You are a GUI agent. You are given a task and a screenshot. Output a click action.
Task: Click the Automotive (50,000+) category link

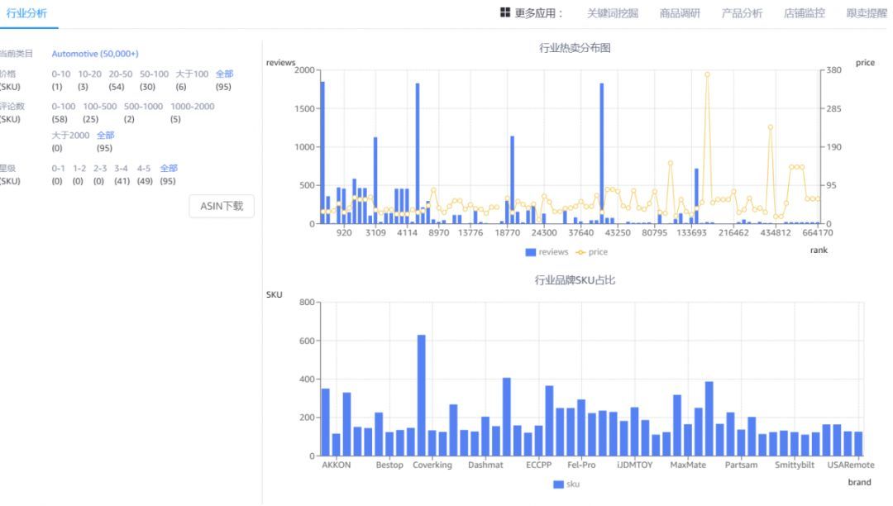pos(95,54)
